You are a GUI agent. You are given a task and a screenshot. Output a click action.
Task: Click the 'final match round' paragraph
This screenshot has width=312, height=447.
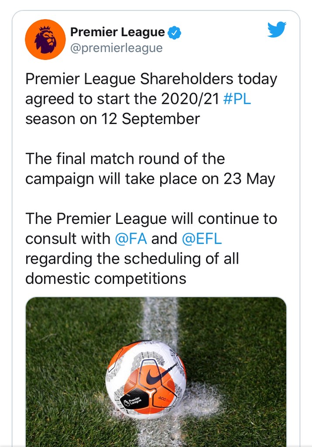click(x=125, y=159)
